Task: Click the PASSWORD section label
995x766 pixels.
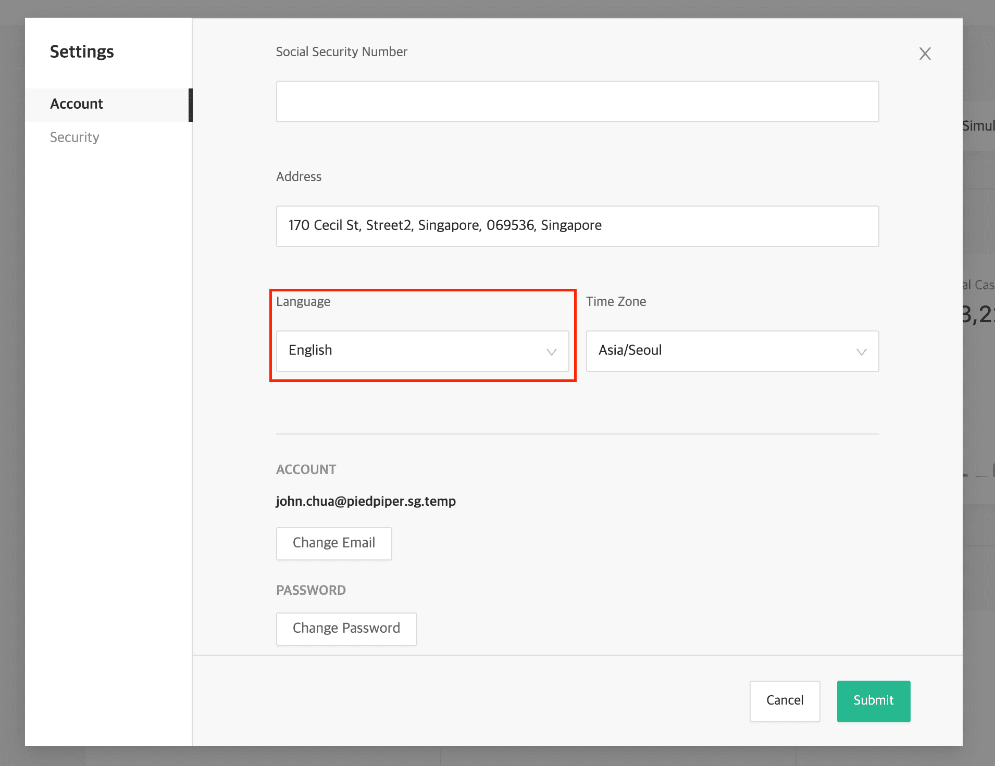Action: pos(311,590)
